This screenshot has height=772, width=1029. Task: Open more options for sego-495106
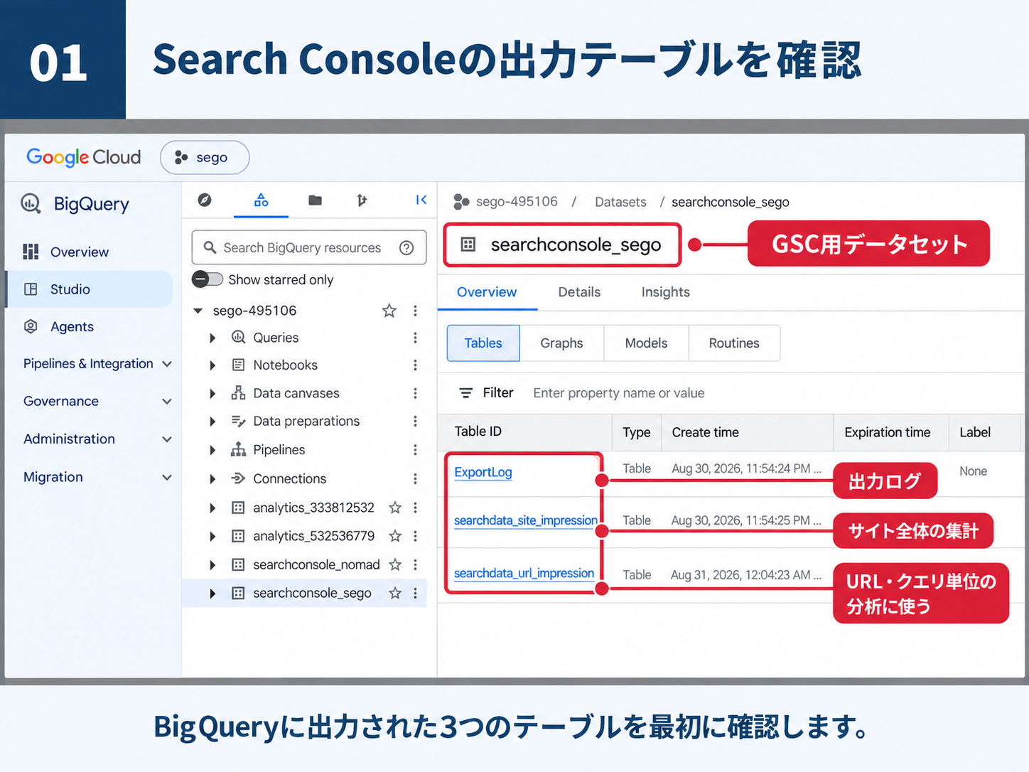(x=415, y=311)
